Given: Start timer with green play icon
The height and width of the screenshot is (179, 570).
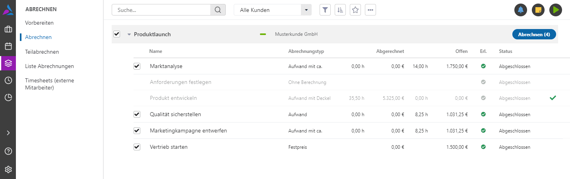Looking at the screenshot, I should (x=556, y=10).
